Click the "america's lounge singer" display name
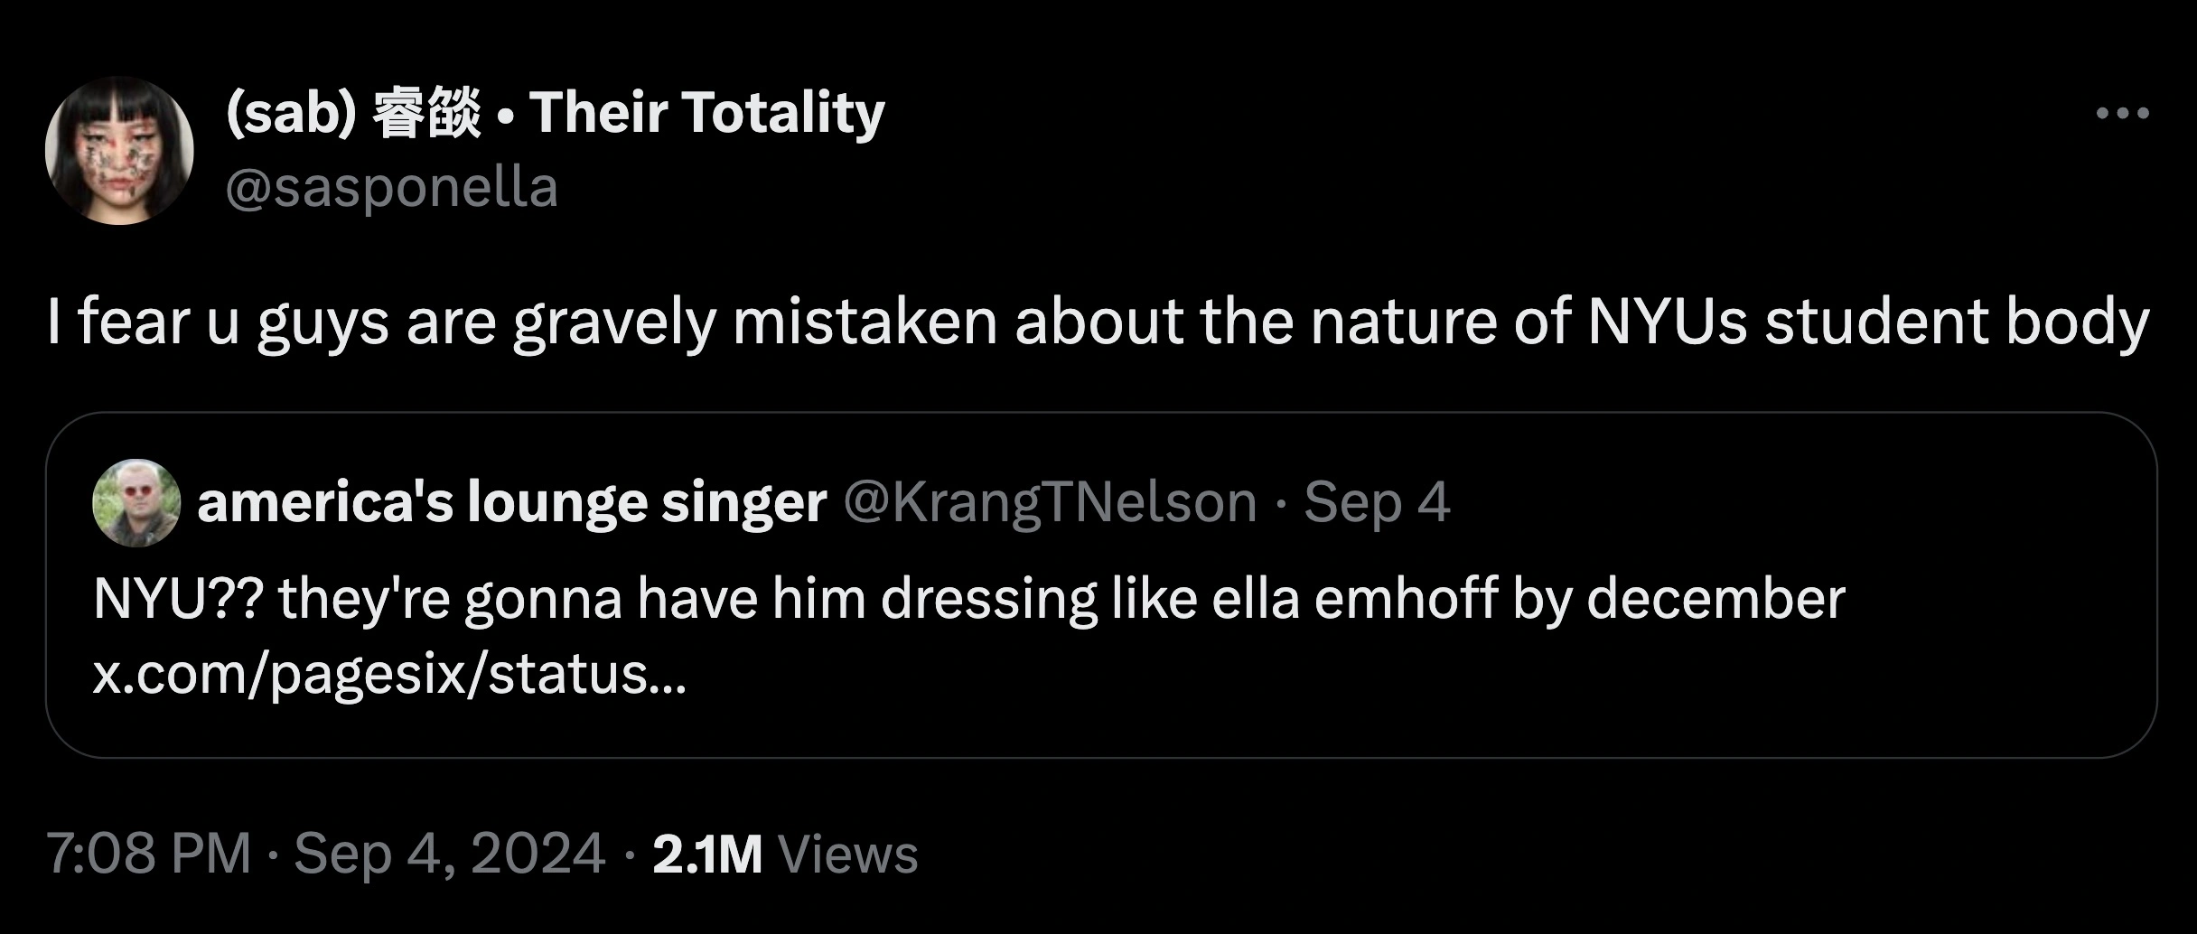2197x934 pixels. [x=511, y=502]
